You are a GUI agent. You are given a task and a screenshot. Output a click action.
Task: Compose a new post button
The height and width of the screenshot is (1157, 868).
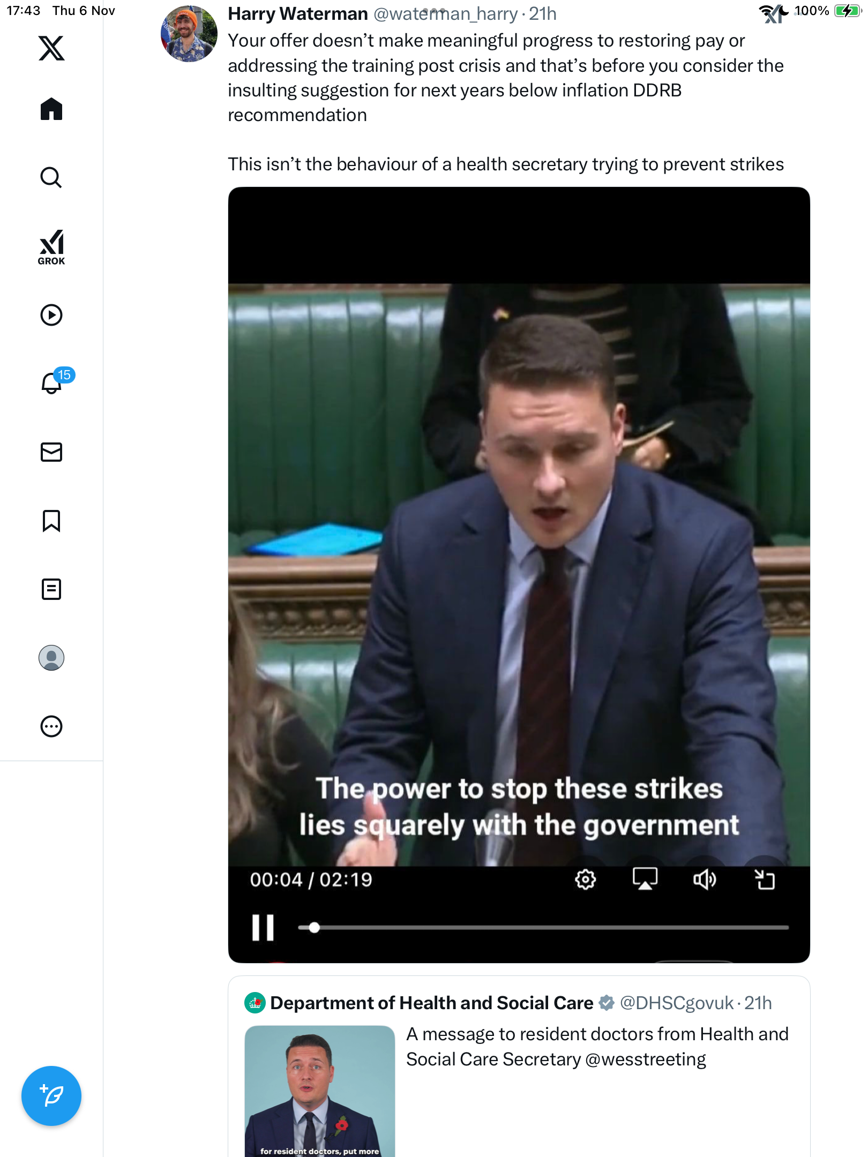coord(51,1096)
